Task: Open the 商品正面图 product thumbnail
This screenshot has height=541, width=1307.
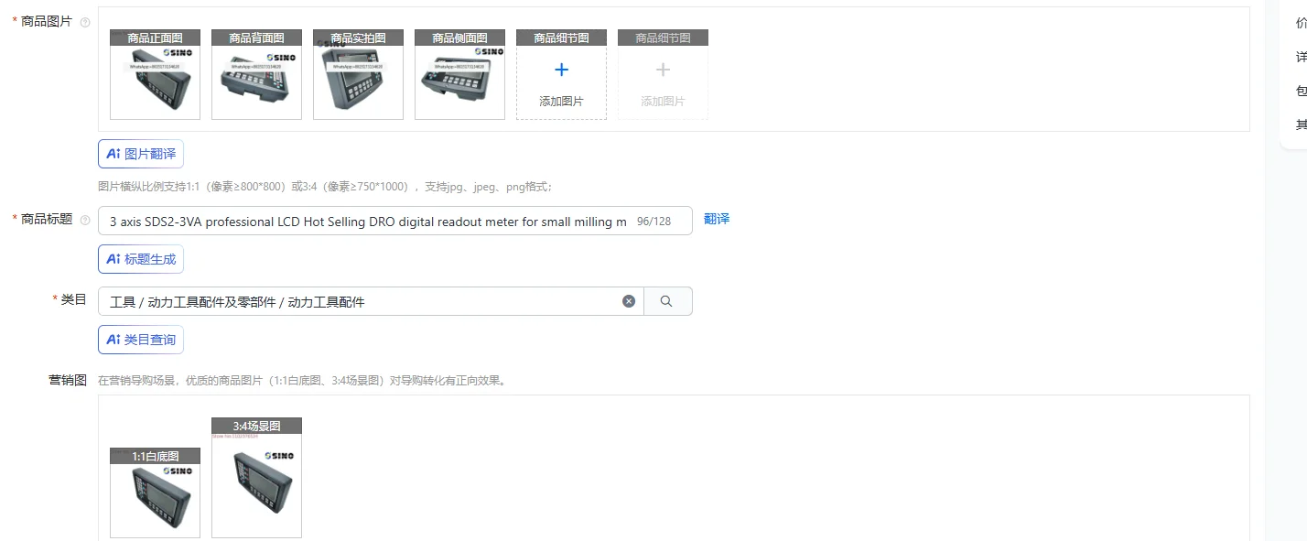Action: 155,74
